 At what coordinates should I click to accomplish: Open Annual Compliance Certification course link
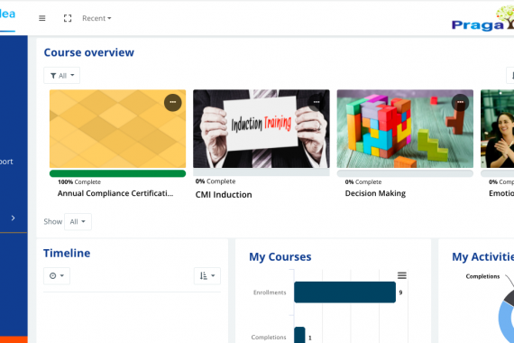[x=115, y=193]
